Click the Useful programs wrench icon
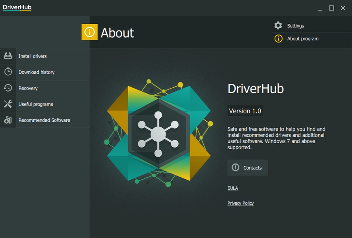The width and height of the screenshot is (352, 238). pos(8,104)
